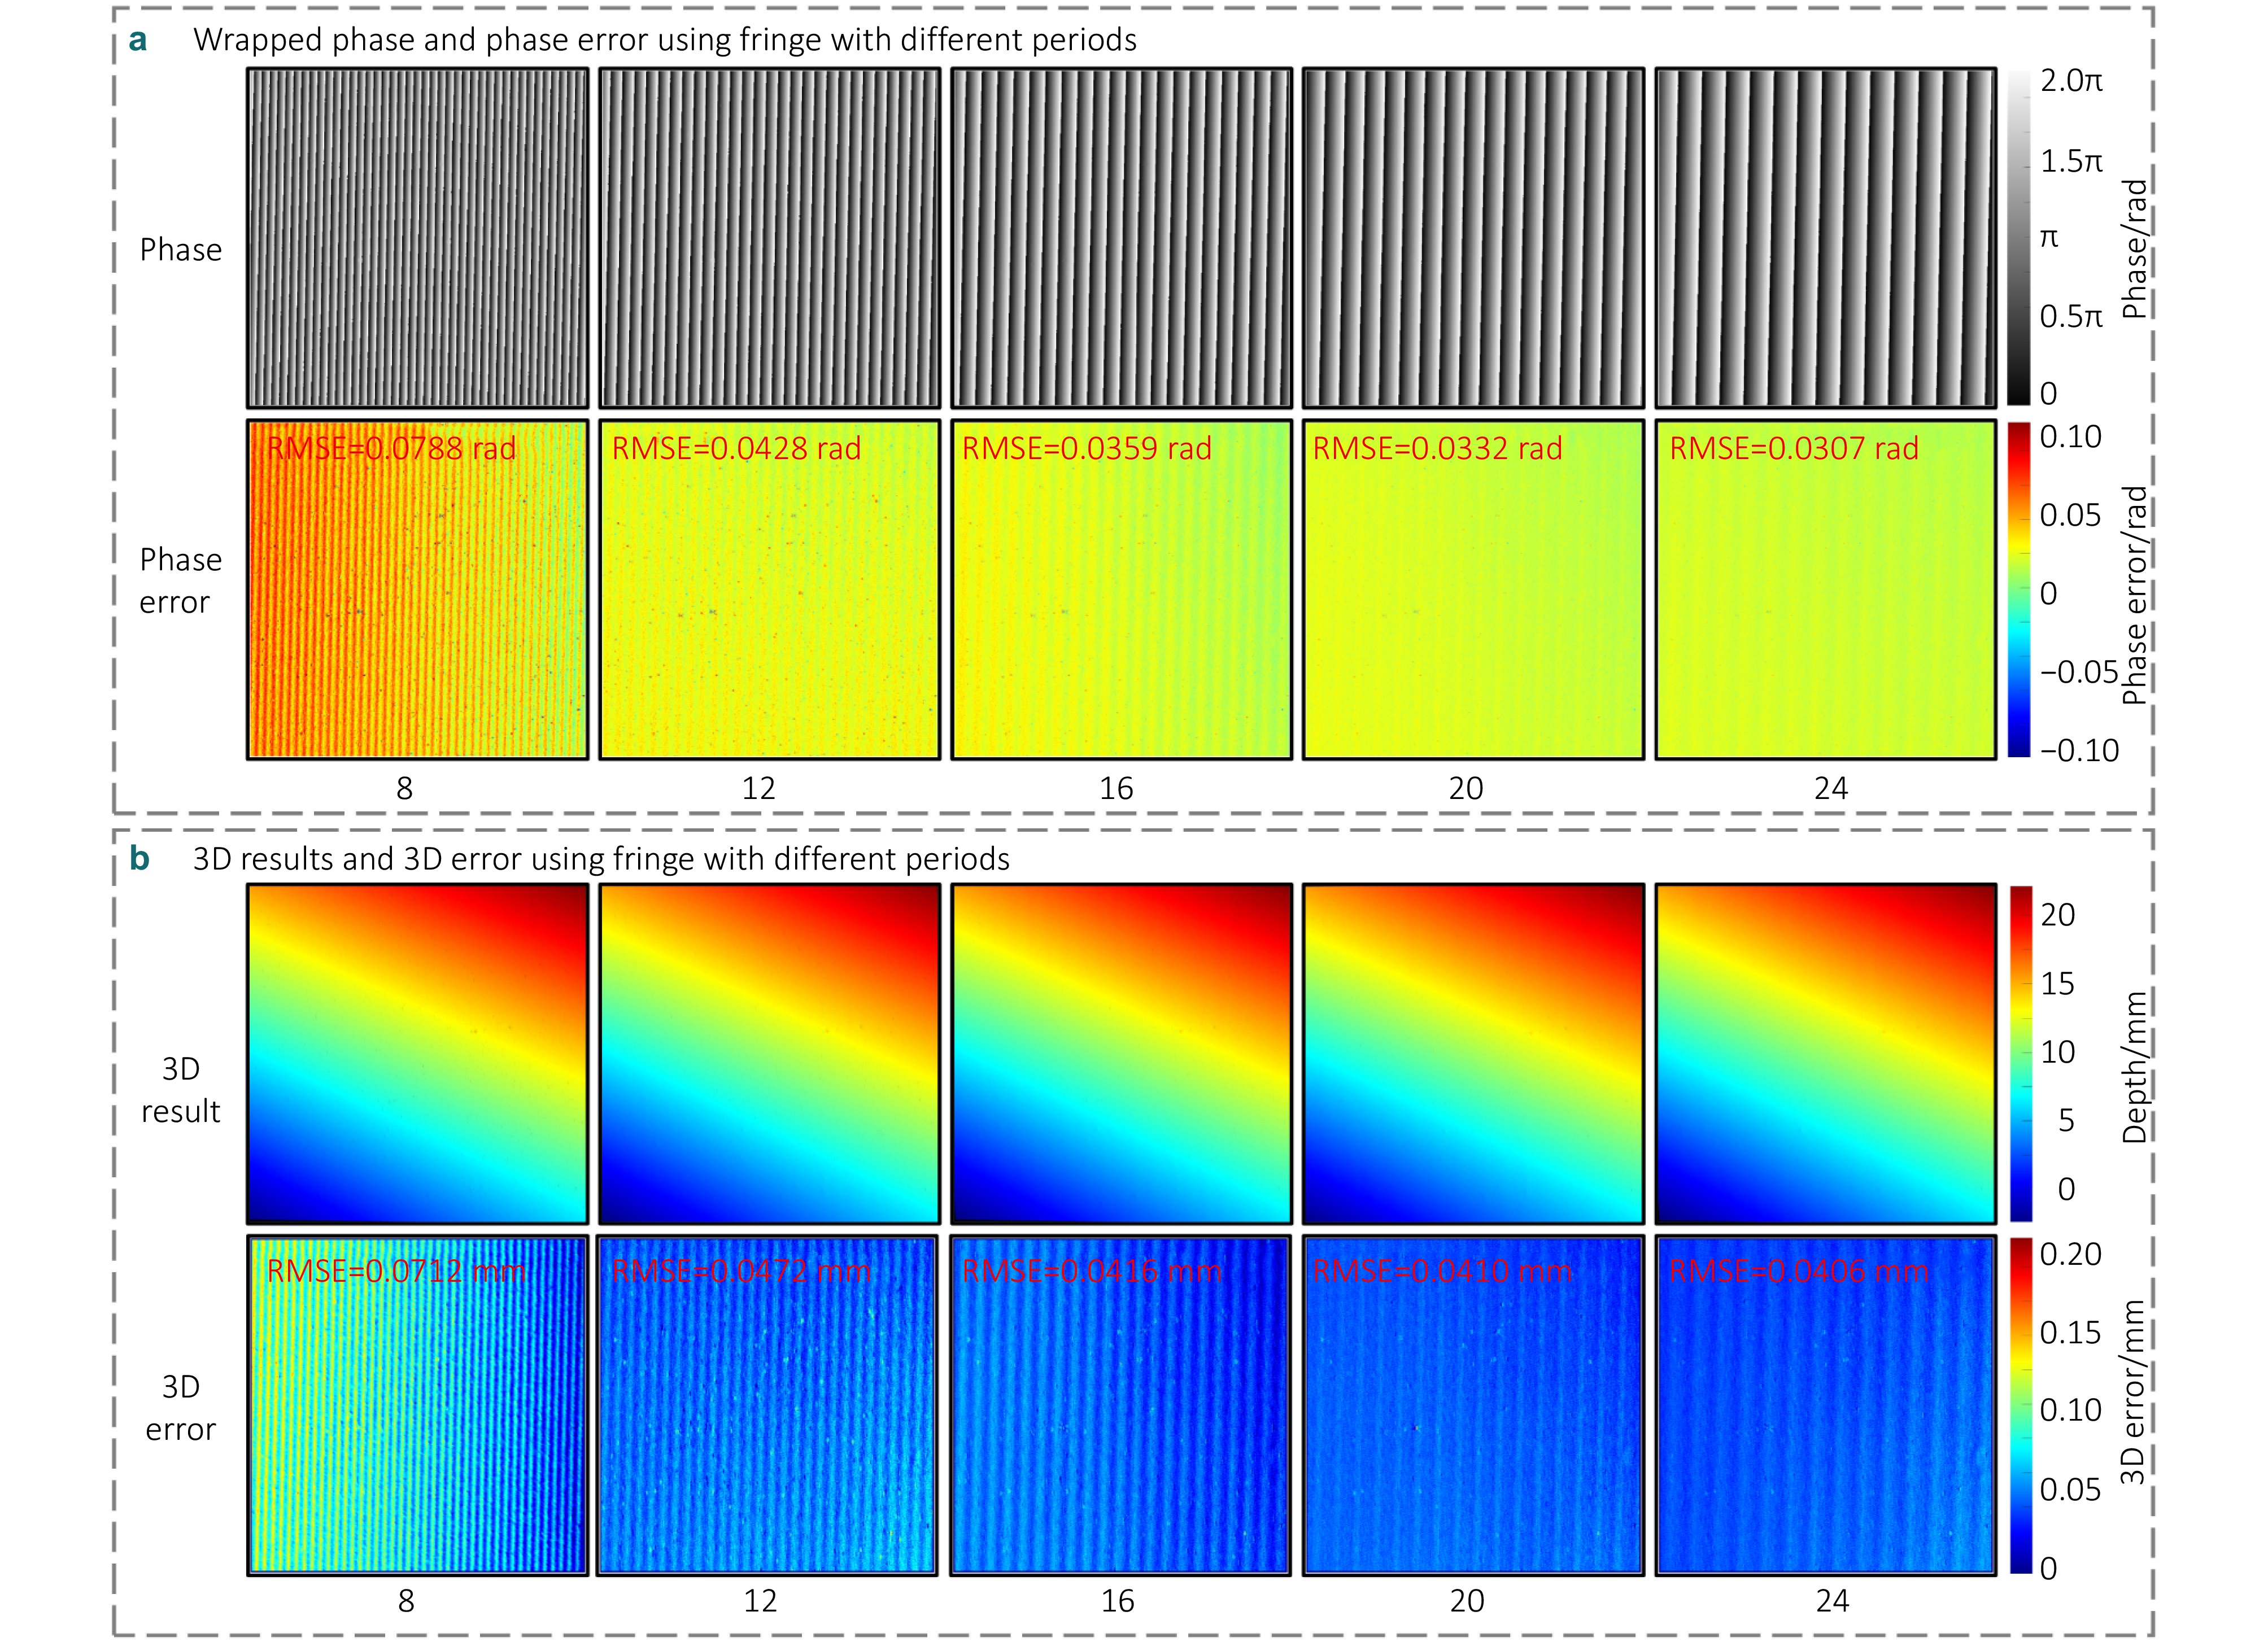The height and width of the screenshot is (1642, 2268).
Task: Click the text 'RMSE=0.0307 rad'
Action: tap(1794, 448)
